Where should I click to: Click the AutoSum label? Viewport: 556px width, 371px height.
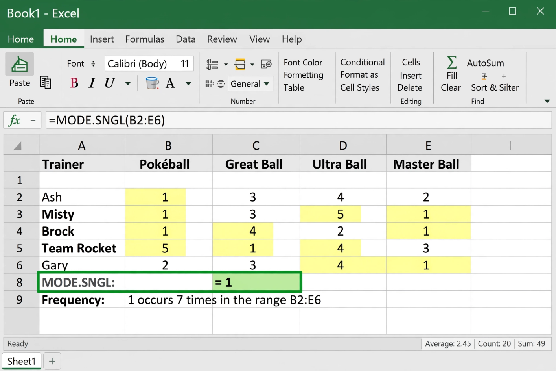[485, 63]
